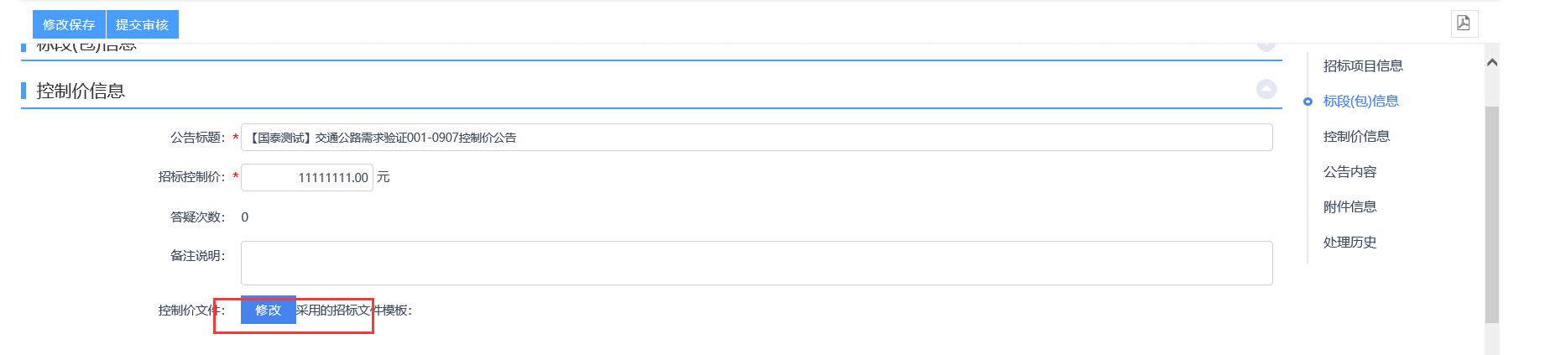Open 公告内容 from side navigation
This screenshot has height=355, width=1566.
click(1349, 171)
